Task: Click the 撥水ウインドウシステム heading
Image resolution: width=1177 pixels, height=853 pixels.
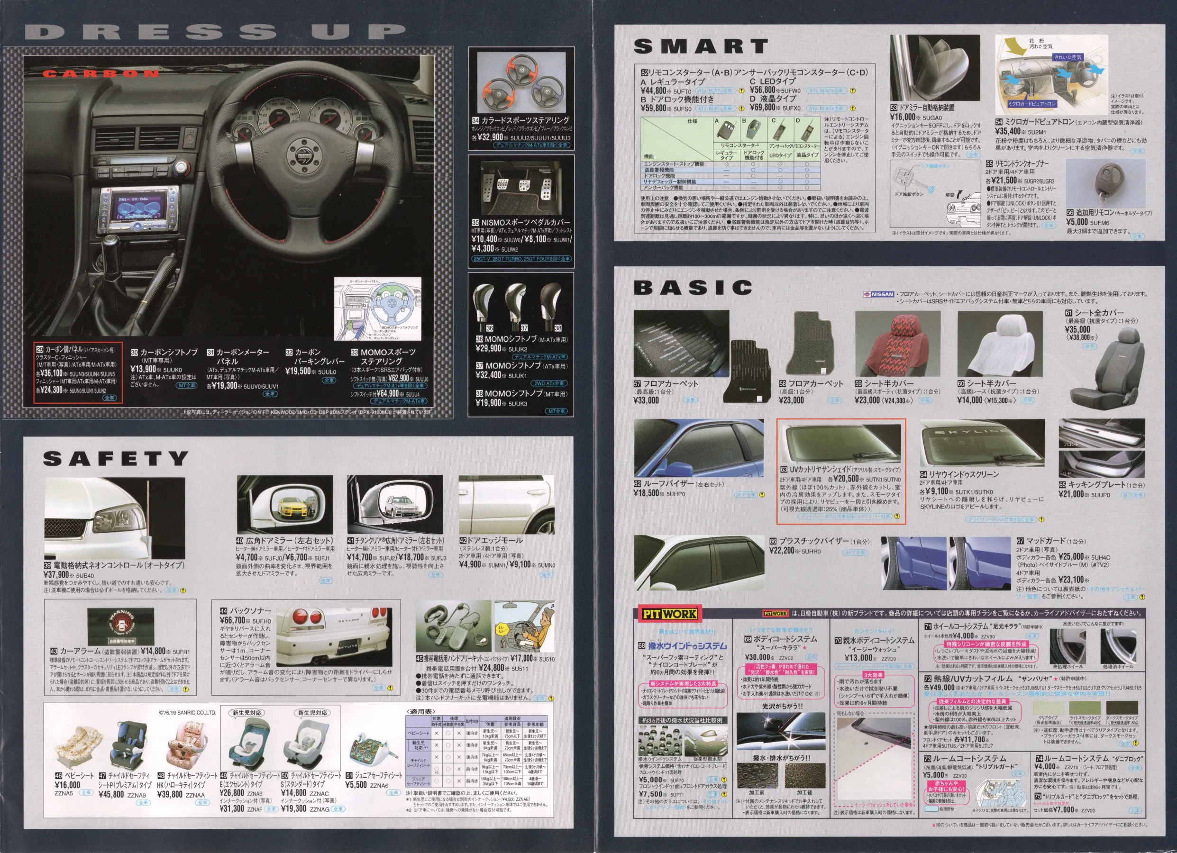Action: coord(688,646)
